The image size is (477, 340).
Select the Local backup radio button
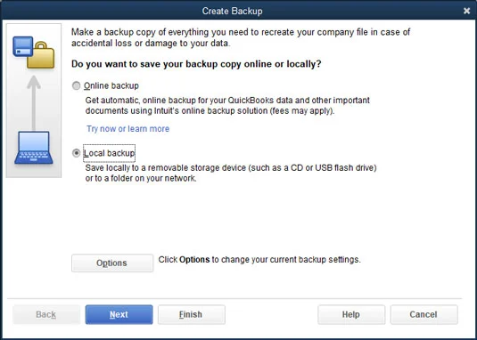pos(76,153)
